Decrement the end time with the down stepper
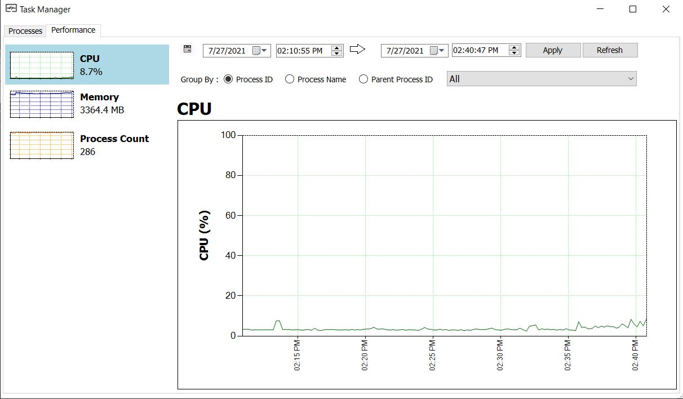Viewport: 683px width, 399px height. tap(513, 52)
